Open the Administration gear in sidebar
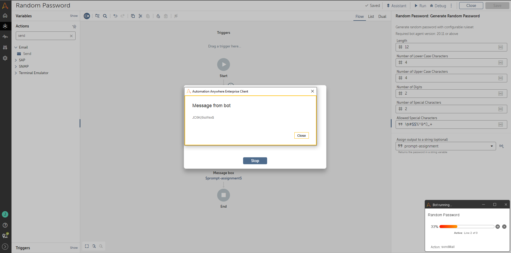 pyautogui.click(x=5, y=58)
